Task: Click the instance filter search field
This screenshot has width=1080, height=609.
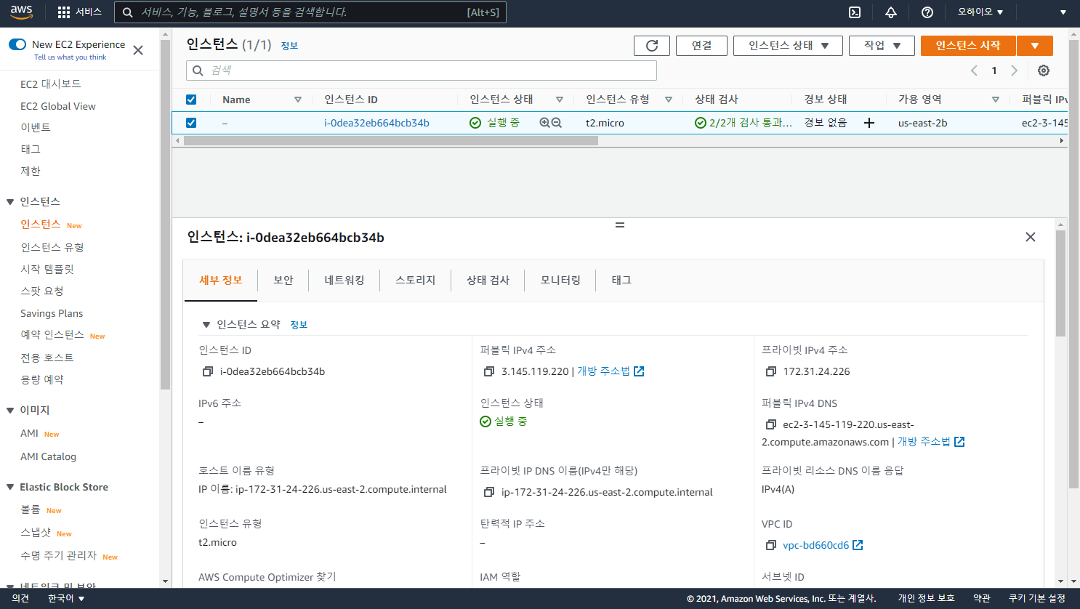Action: tap(422, 70)
